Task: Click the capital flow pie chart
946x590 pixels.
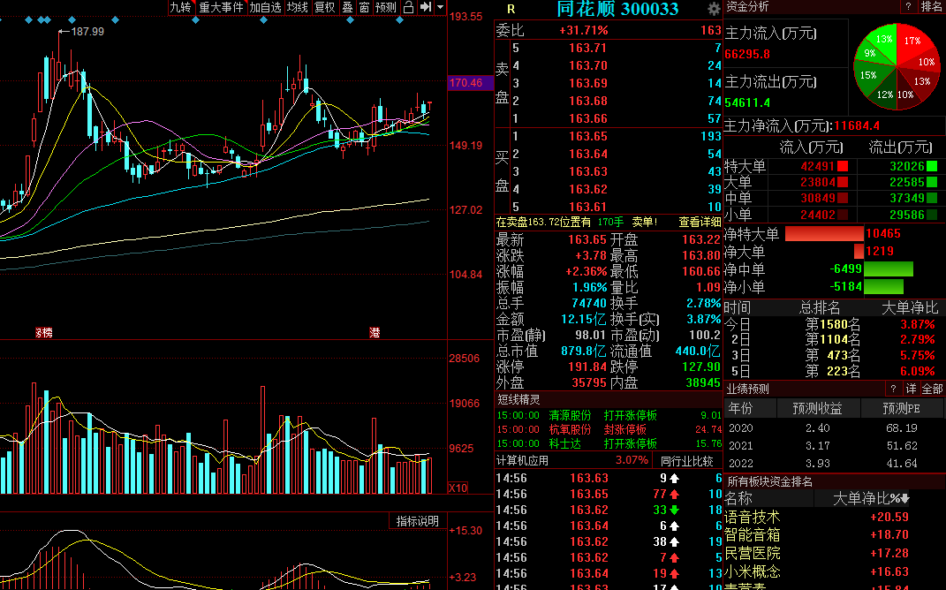Action: coord(897,66)
